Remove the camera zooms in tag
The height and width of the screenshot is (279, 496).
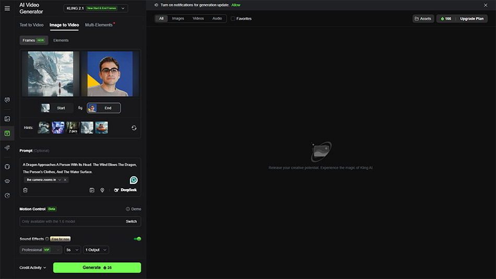[65, 180]
